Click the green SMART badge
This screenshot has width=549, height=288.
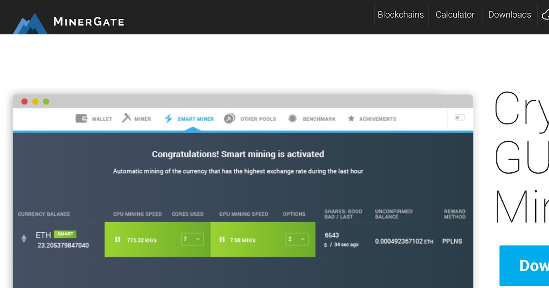65,234
